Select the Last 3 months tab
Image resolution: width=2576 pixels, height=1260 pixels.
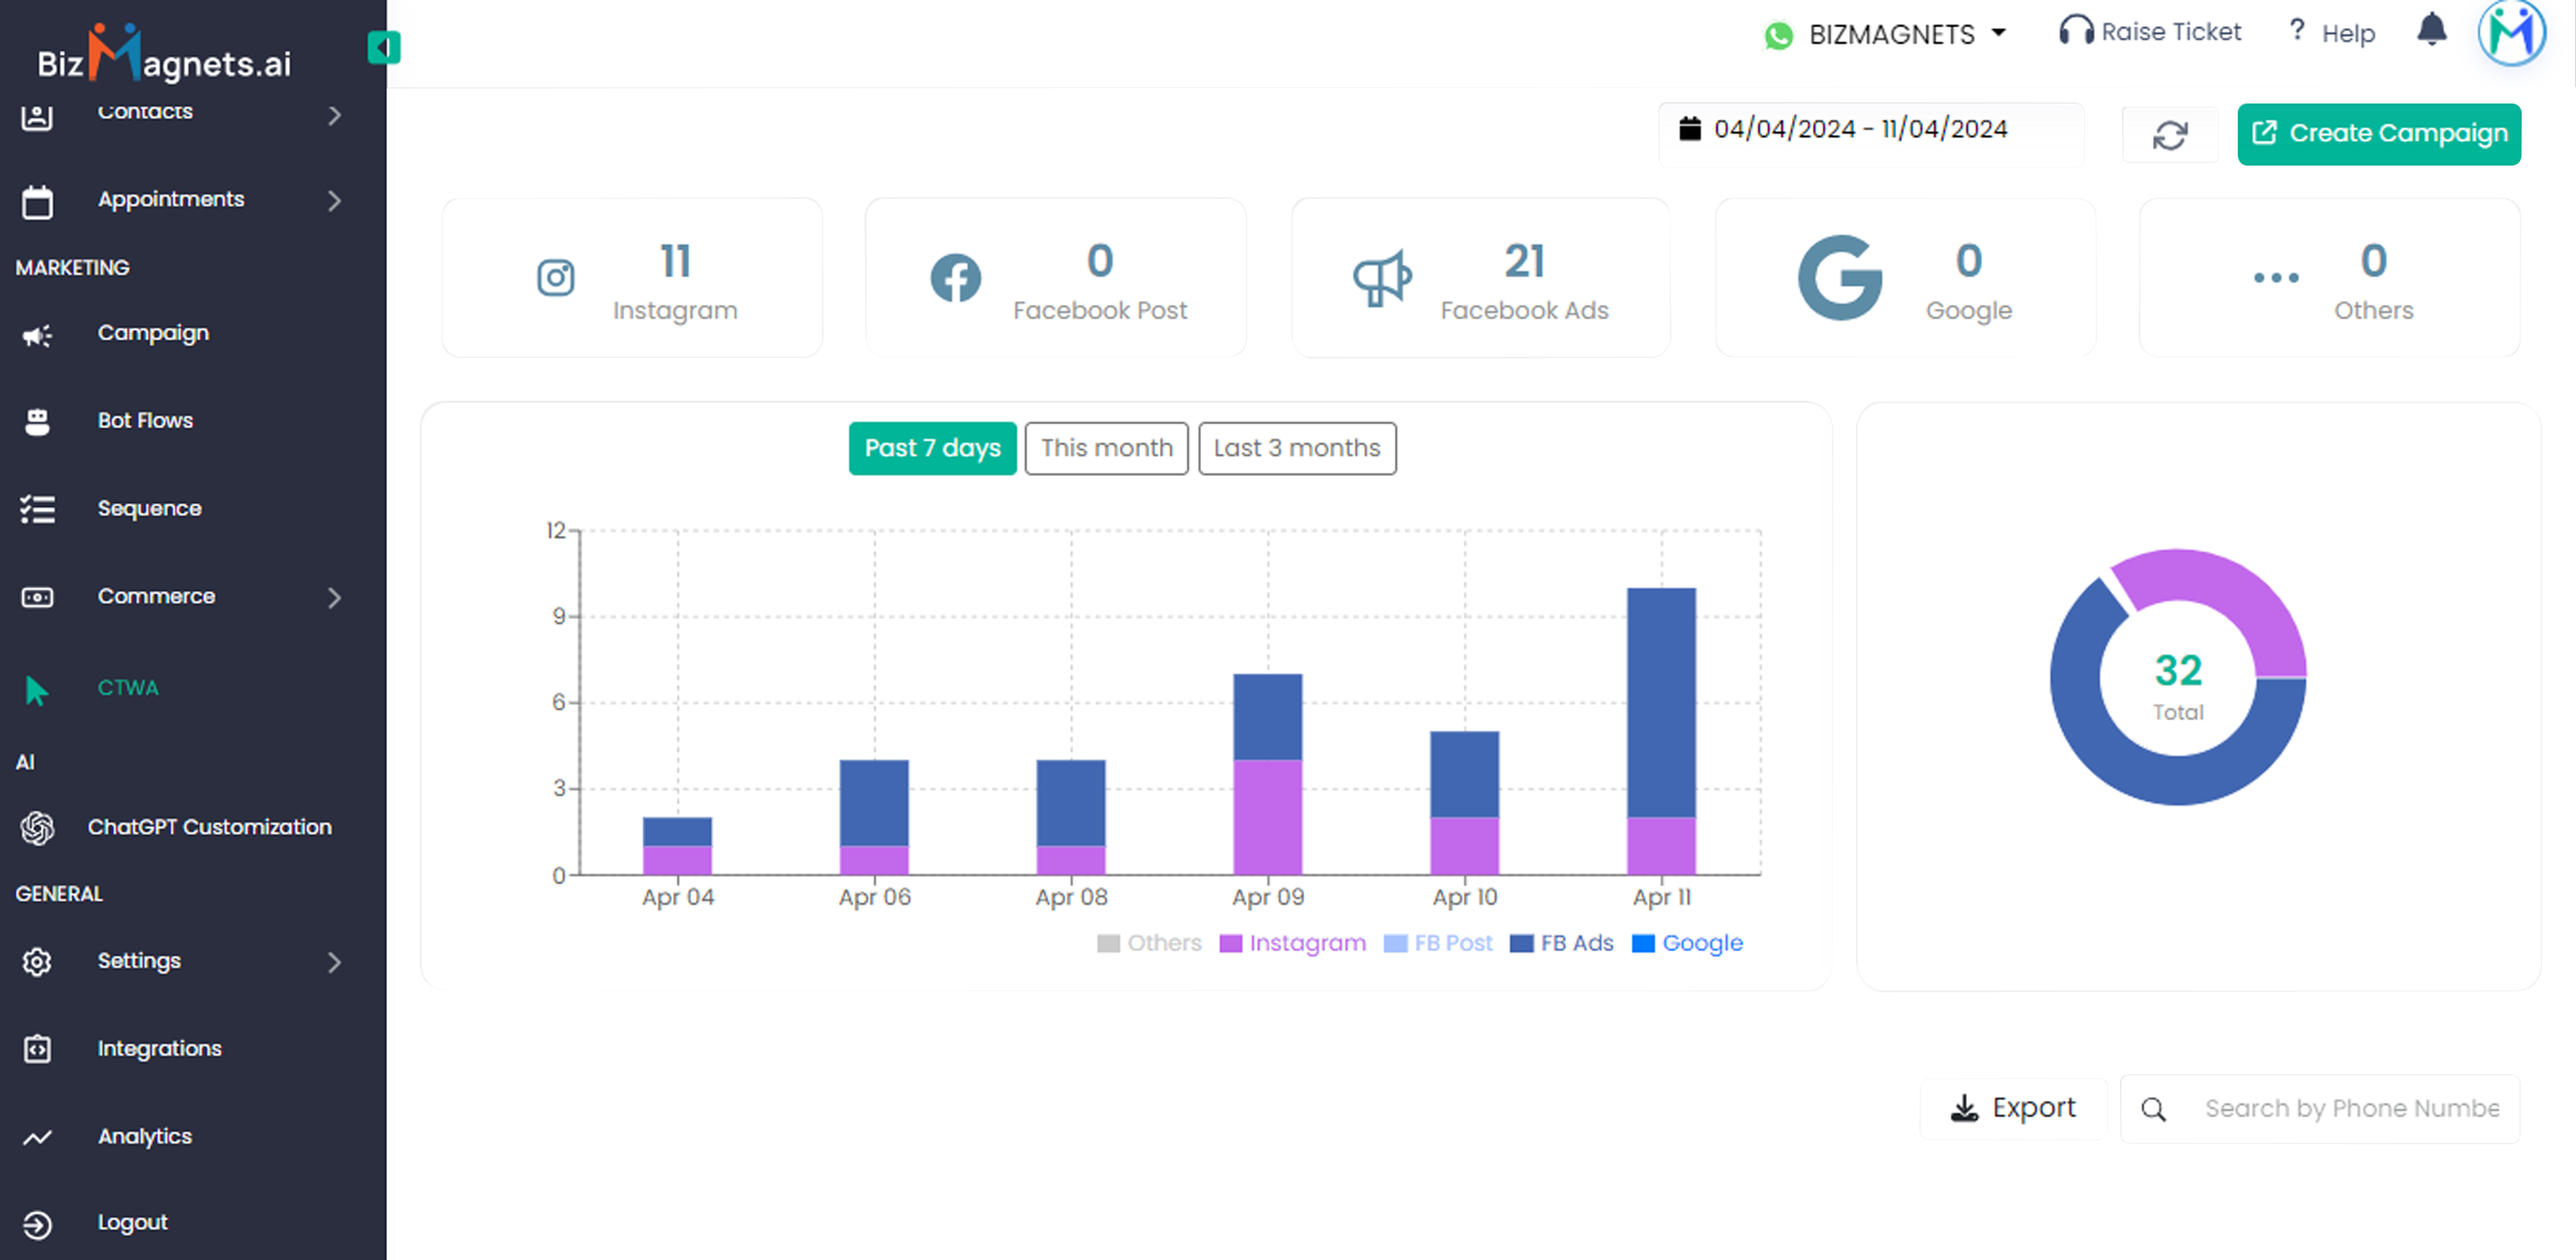click(1297, 448)
